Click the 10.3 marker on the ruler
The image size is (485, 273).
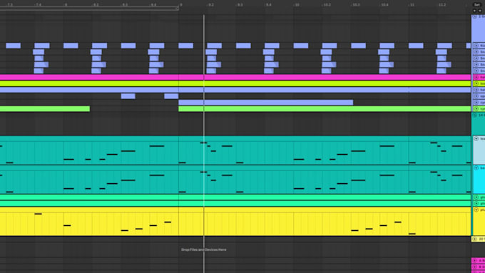[356, 5]
